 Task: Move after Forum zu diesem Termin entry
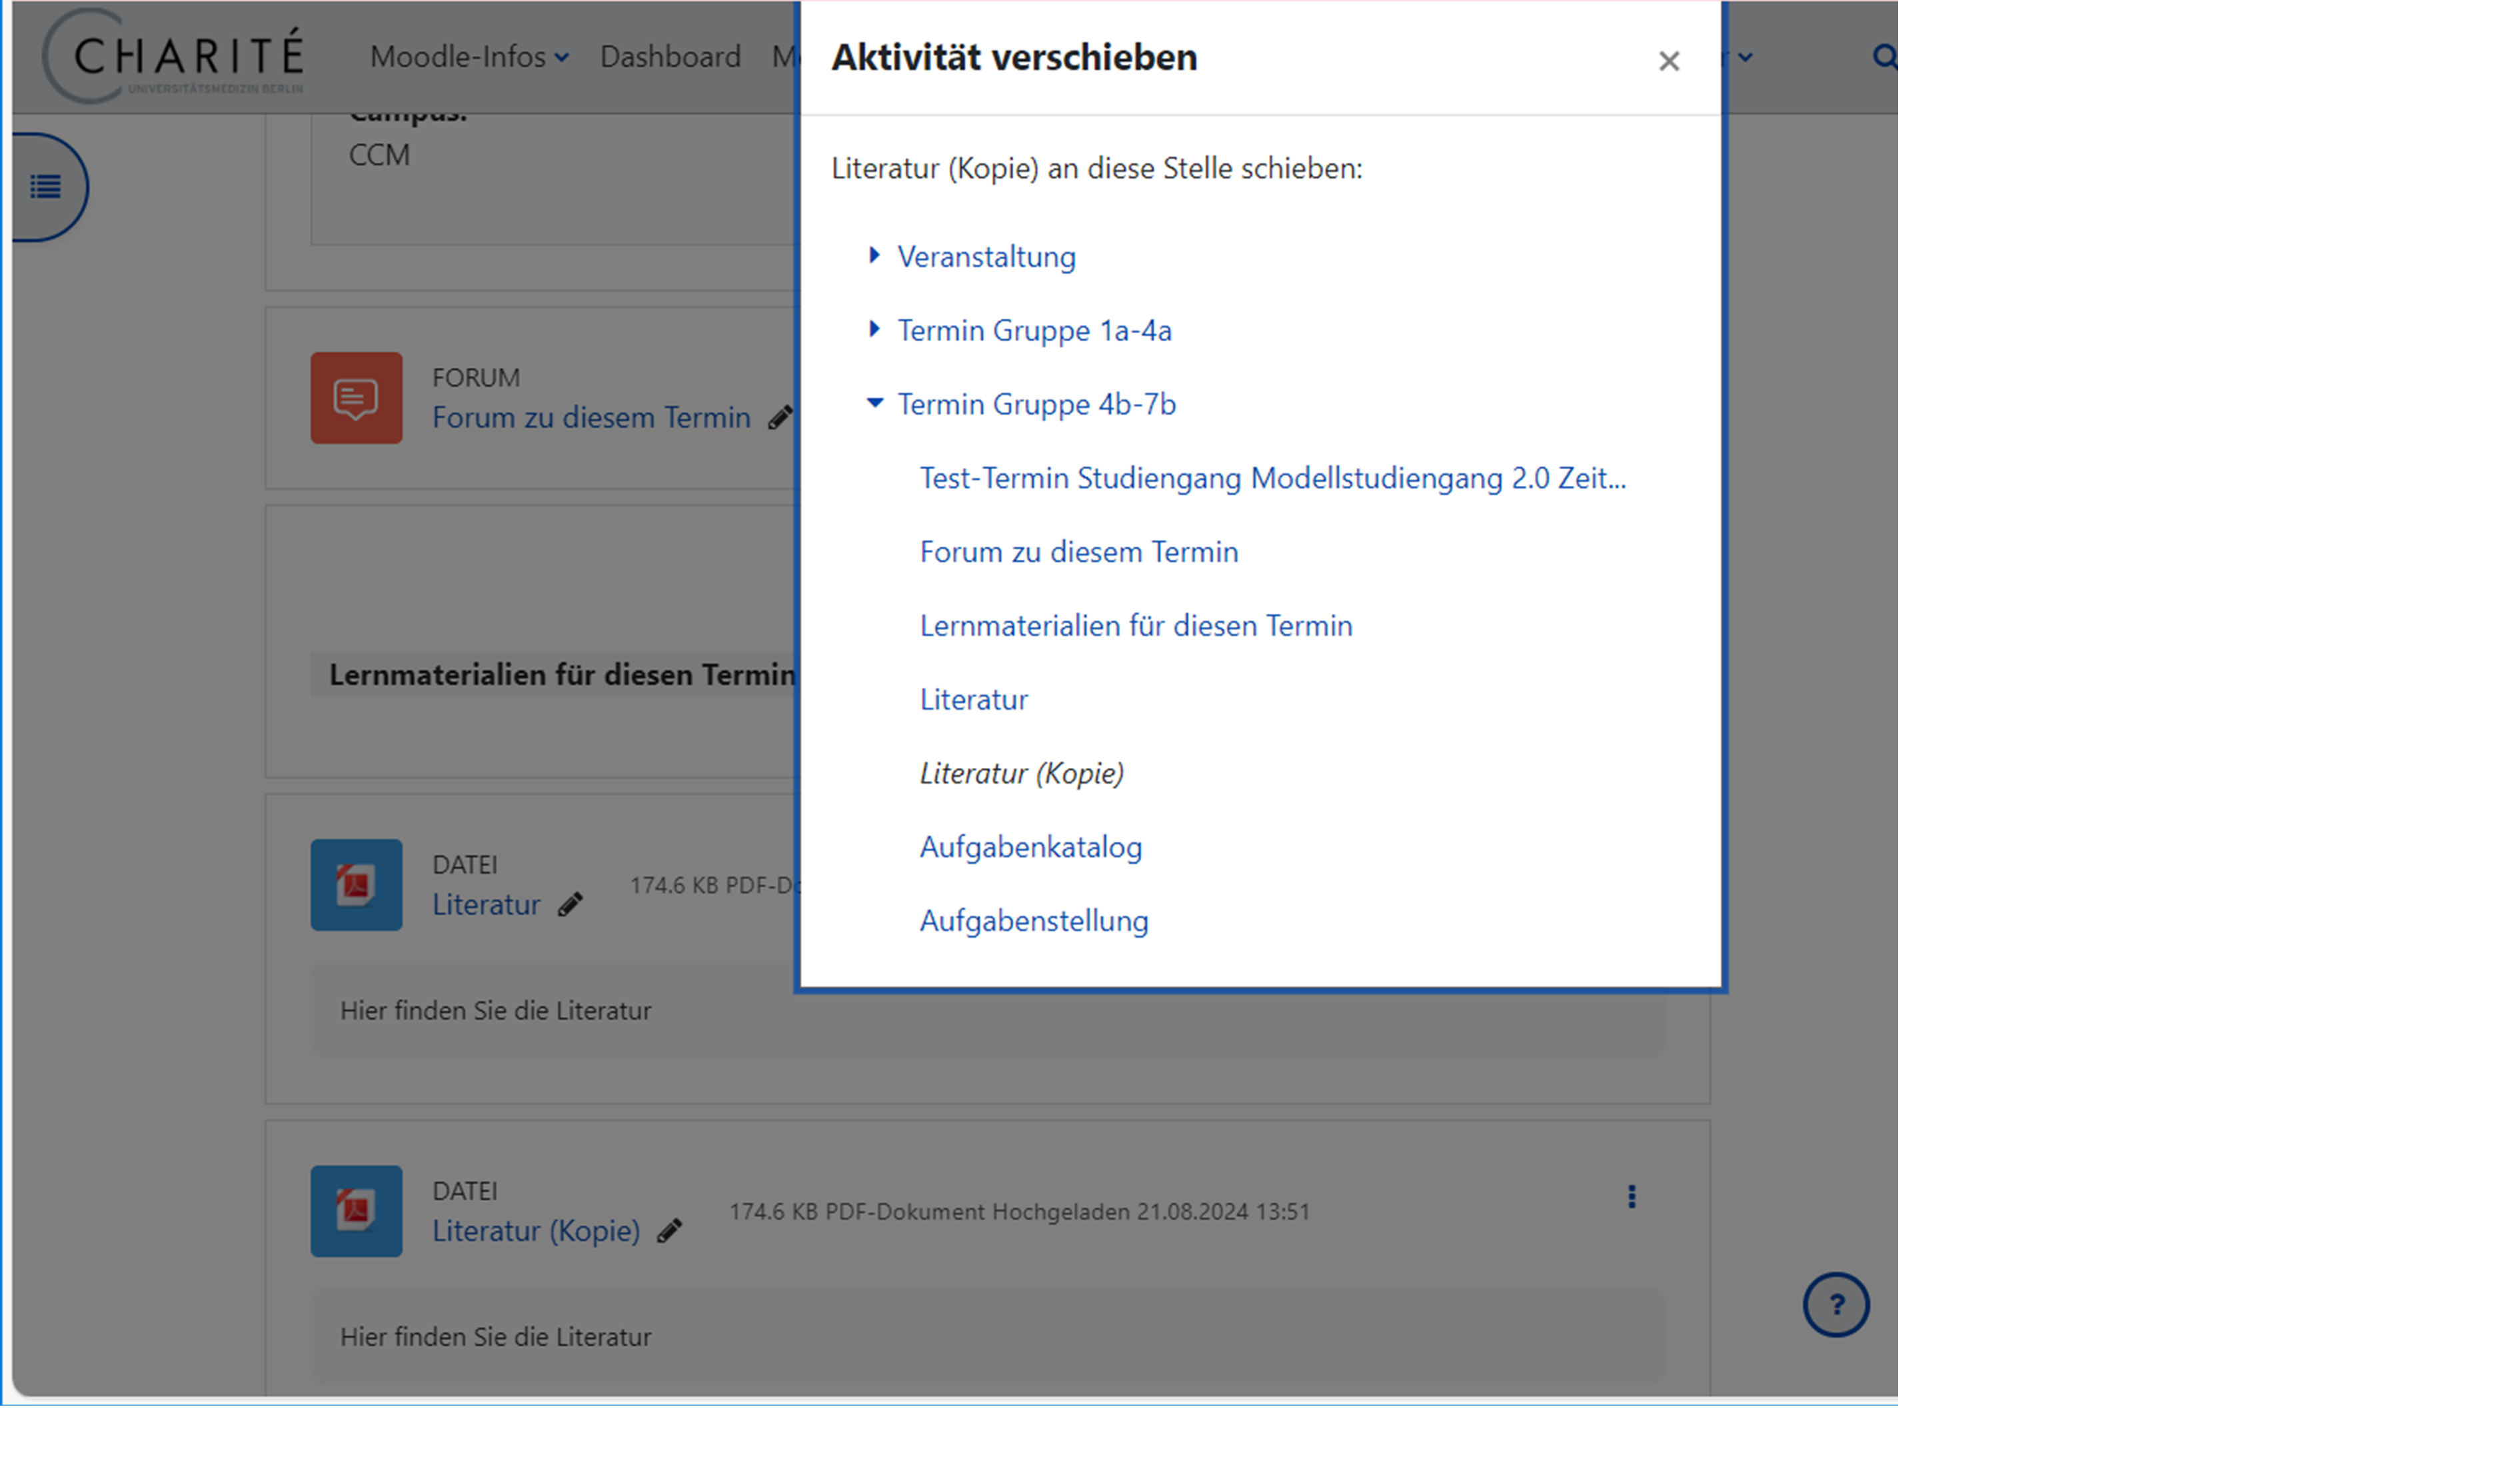coord(1078,552)
